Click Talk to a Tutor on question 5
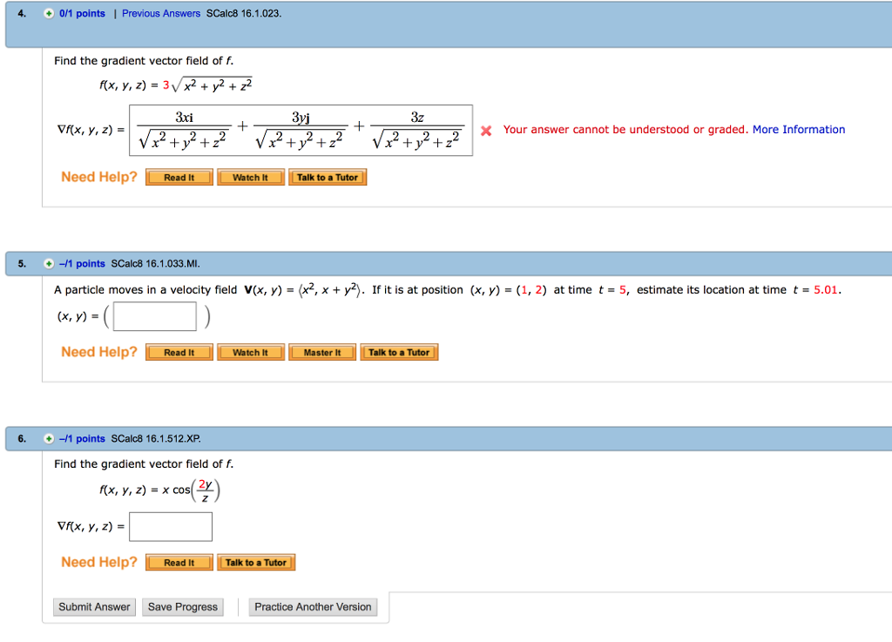The height and width of the screenshot is (642, 892). pos(399,352)
